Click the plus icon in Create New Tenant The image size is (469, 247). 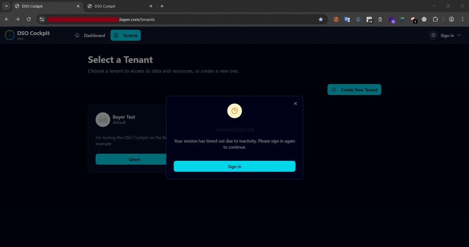coord(334,89)
